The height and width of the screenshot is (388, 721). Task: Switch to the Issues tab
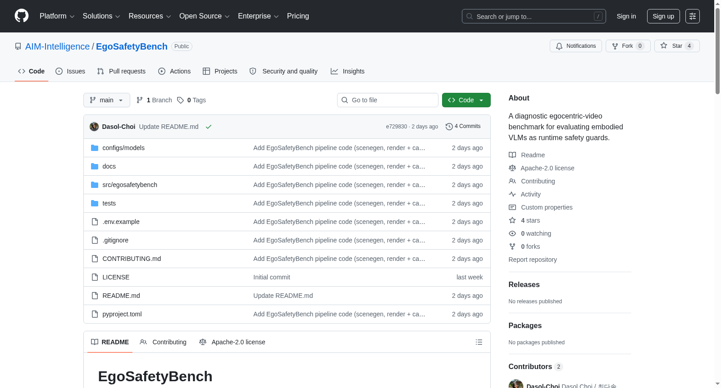(x=70, y=71)
